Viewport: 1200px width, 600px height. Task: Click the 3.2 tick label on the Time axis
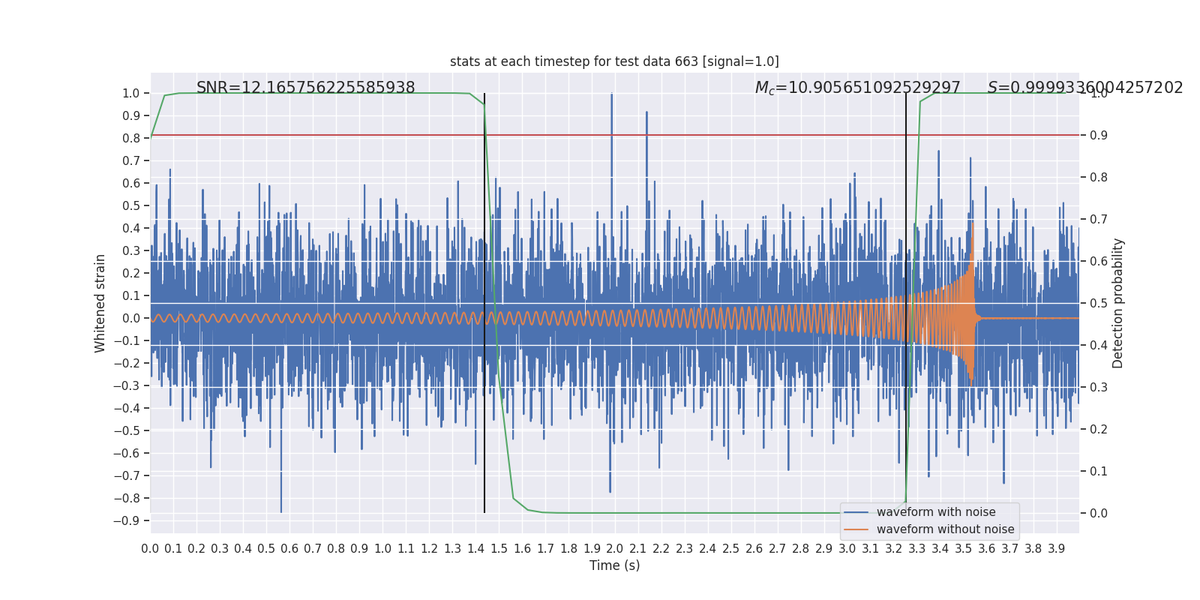coord(894,549)
